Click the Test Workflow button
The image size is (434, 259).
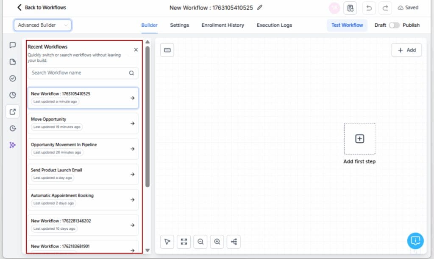pos(347,25)
